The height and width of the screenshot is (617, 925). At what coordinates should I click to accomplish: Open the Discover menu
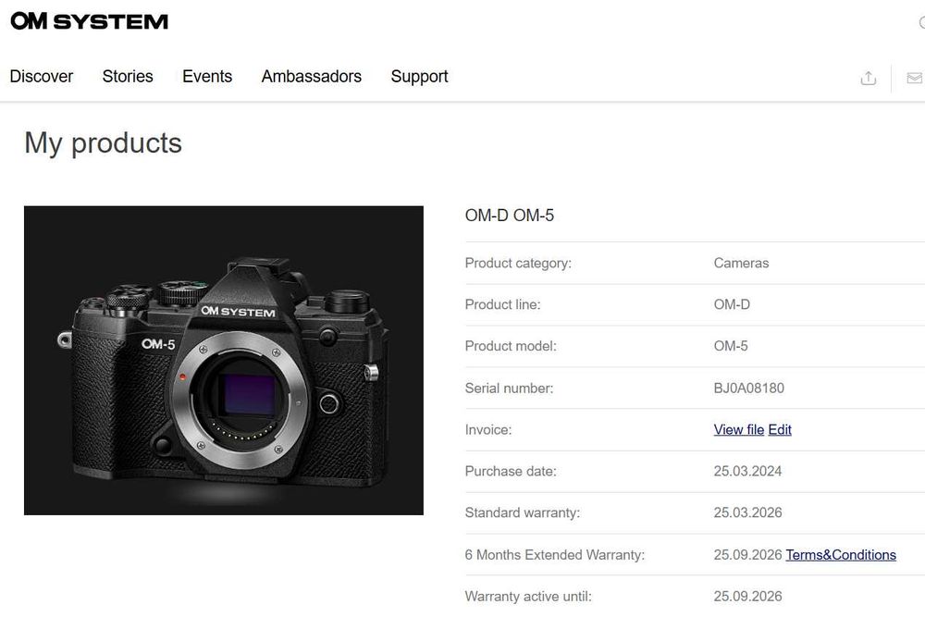pos(42,77)
